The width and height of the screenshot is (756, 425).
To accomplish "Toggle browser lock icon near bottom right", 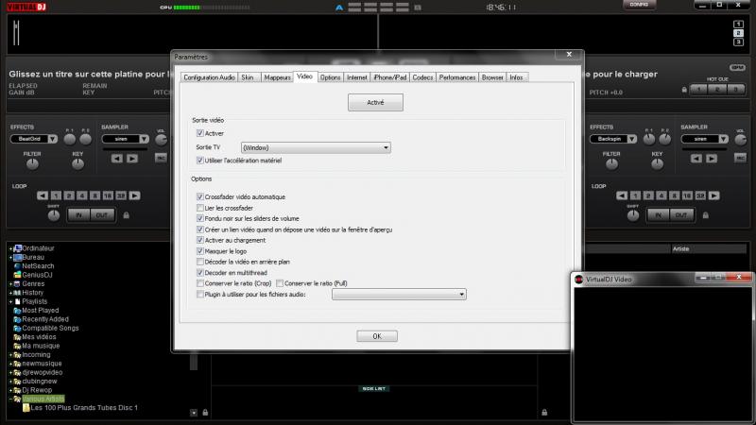I will (544, 413).
